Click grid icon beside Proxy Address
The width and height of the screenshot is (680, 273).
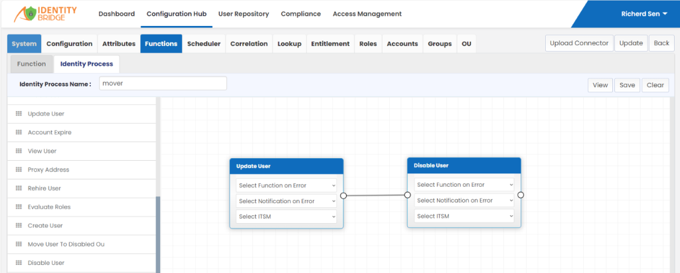click(19, 169)
